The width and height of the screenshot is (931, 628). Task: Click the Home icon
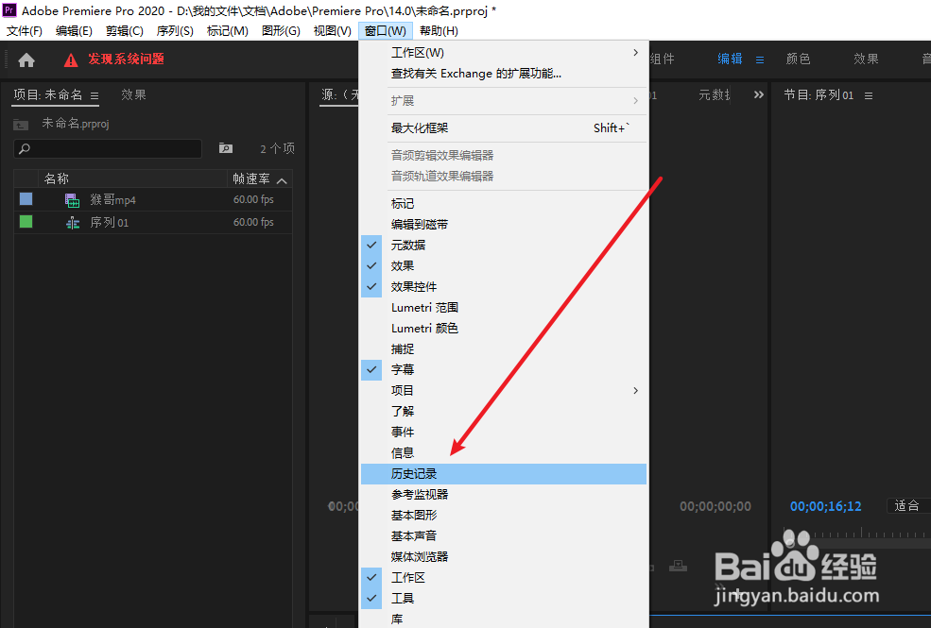26,59
